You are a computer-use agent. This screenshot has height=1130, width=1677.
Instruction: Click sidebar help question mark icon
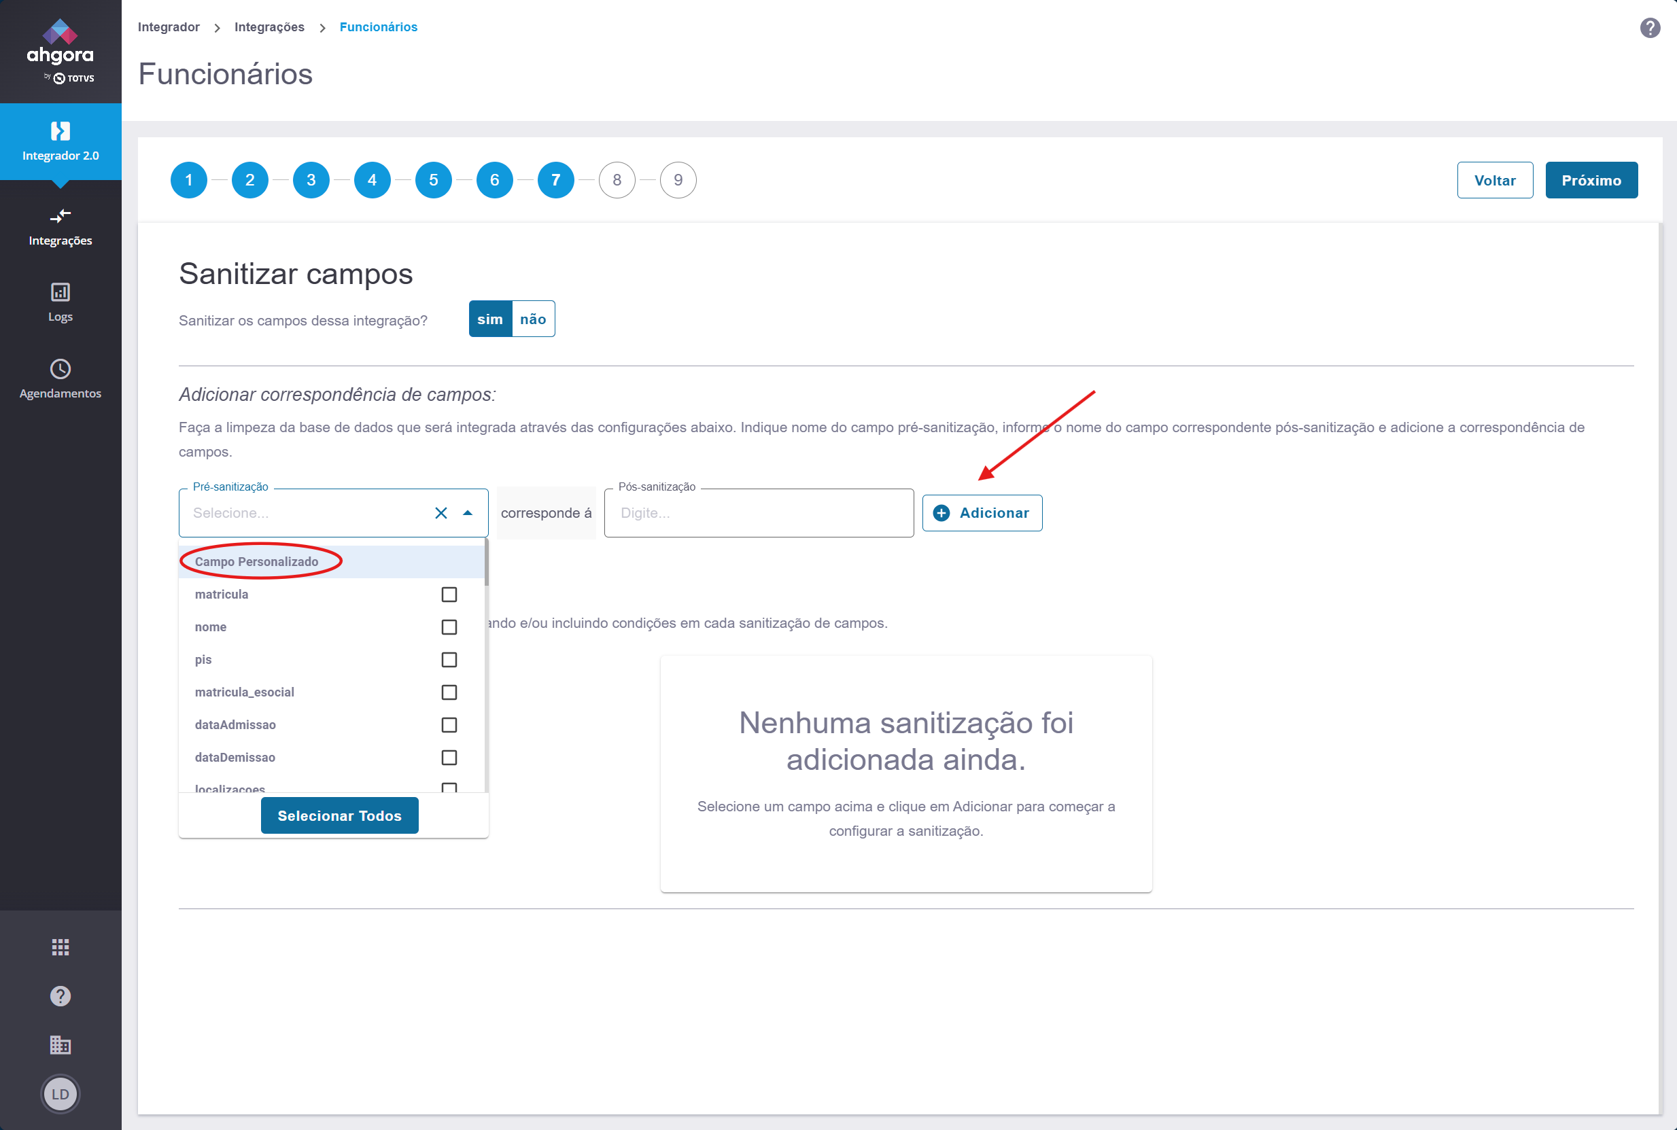[x=60, y=996]
